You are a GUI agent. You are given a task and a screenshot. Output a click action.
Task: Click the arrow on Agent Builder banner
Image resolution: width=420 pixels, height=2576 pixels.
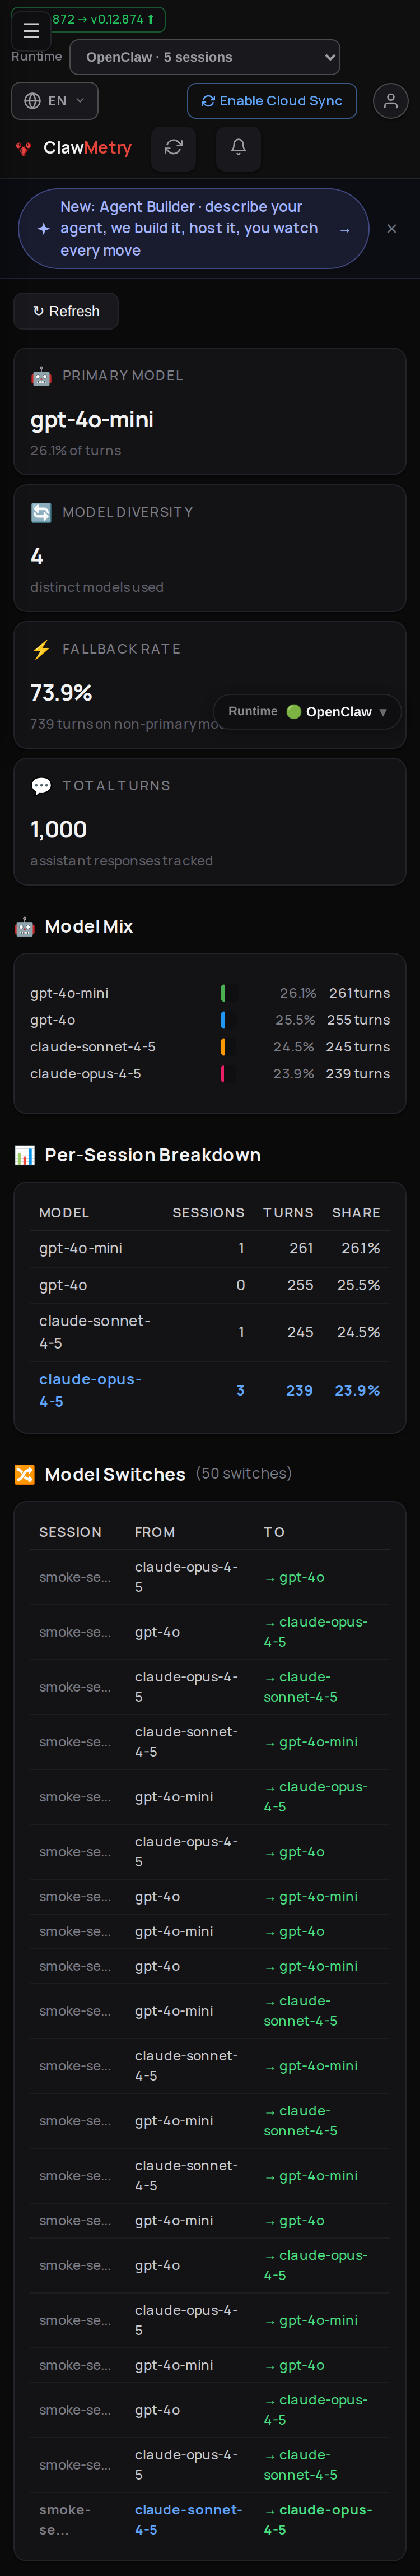click(345, 229)
